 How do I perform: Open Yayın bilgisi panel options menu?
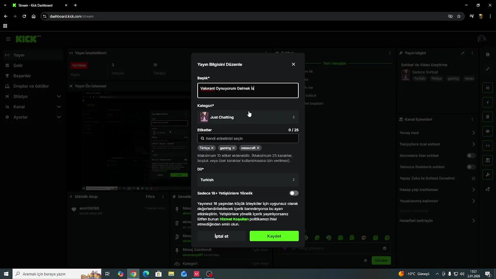pos(472,53)
